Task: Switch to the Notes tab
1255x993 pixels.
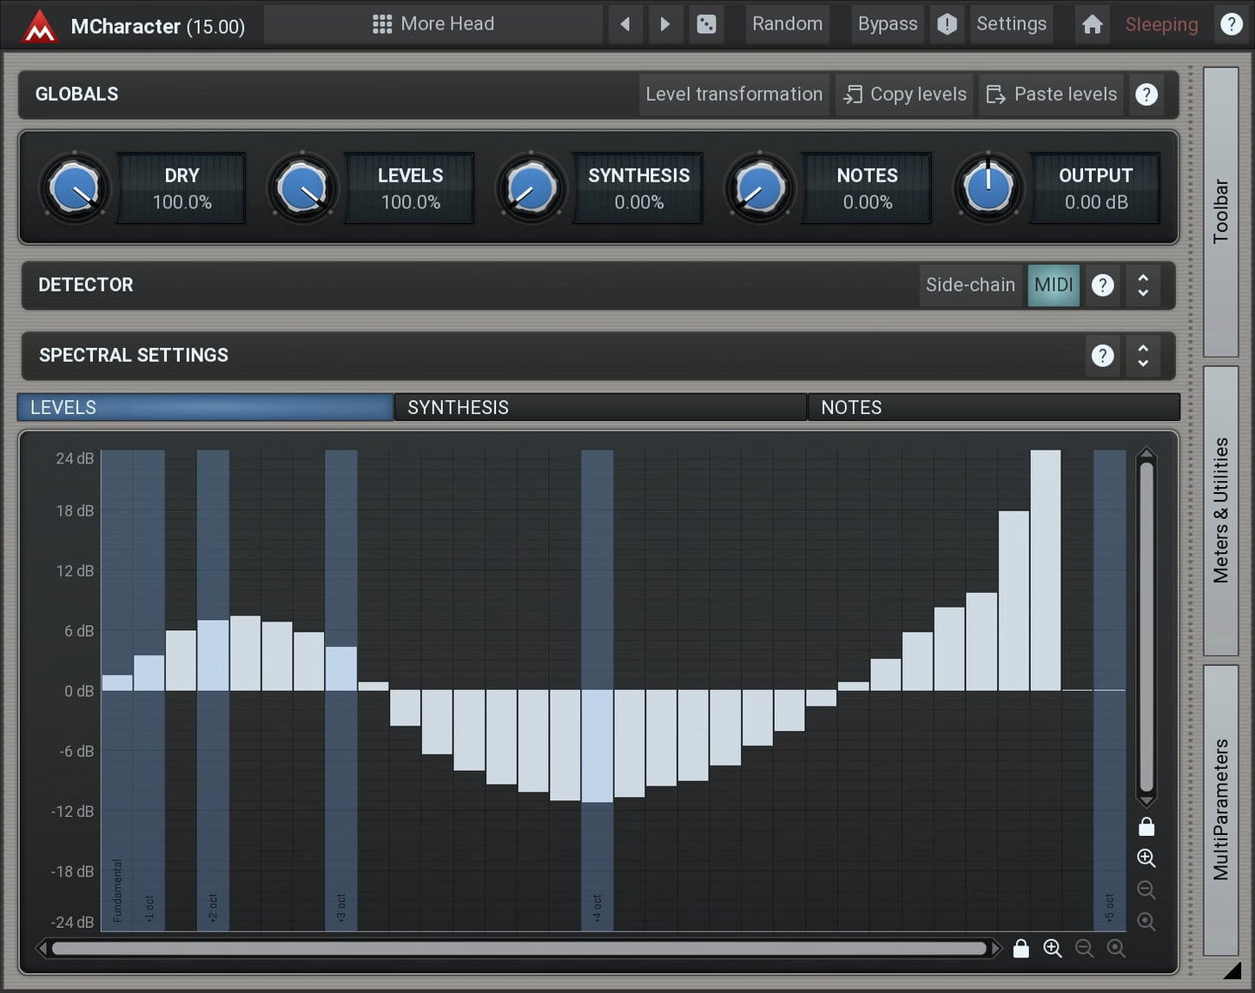Action: (x=993, y=408)
